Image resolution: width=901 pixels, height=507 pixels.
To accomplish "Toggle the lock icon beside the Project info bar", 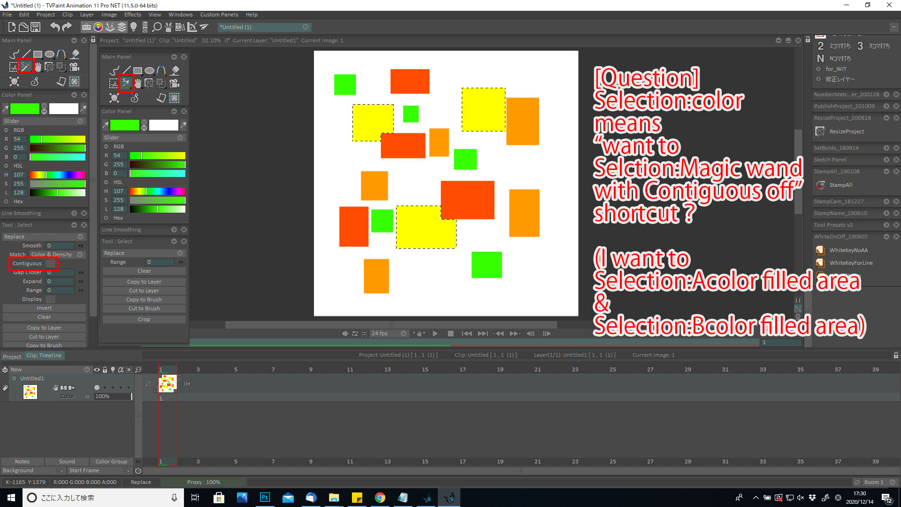I will click(x=93, y=40).
